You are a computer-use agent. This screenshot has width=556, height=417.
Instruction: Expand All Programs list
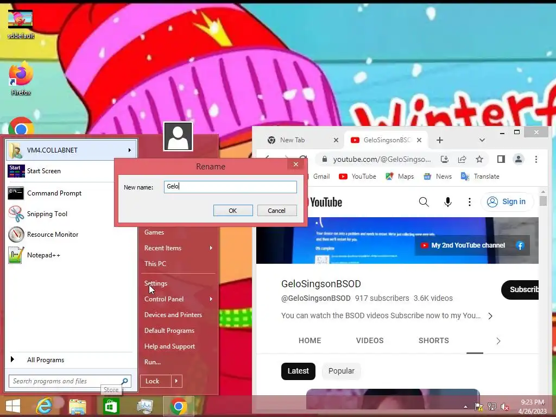(70, 360)
